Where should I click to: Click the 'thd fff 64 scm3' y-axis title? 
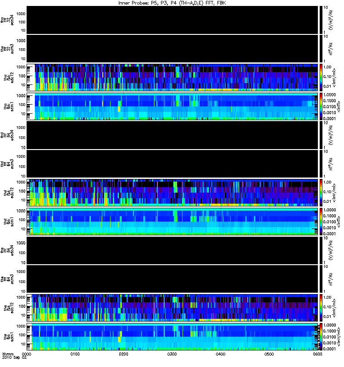point(7,164)
